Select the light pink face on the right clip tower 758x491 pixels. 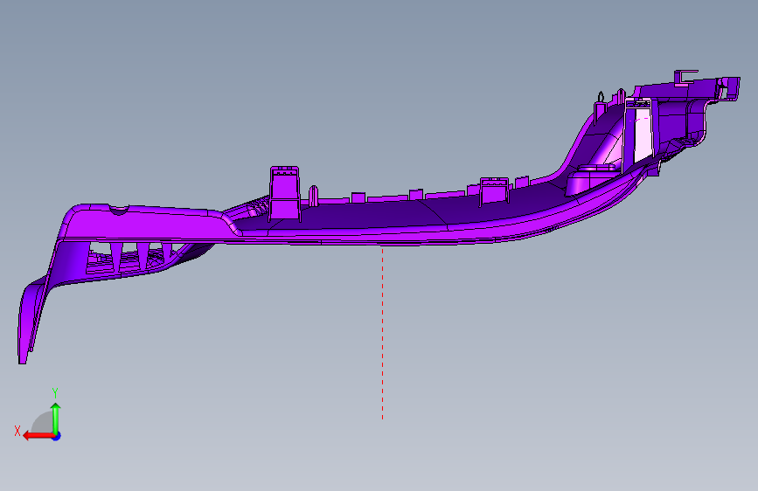643,135
